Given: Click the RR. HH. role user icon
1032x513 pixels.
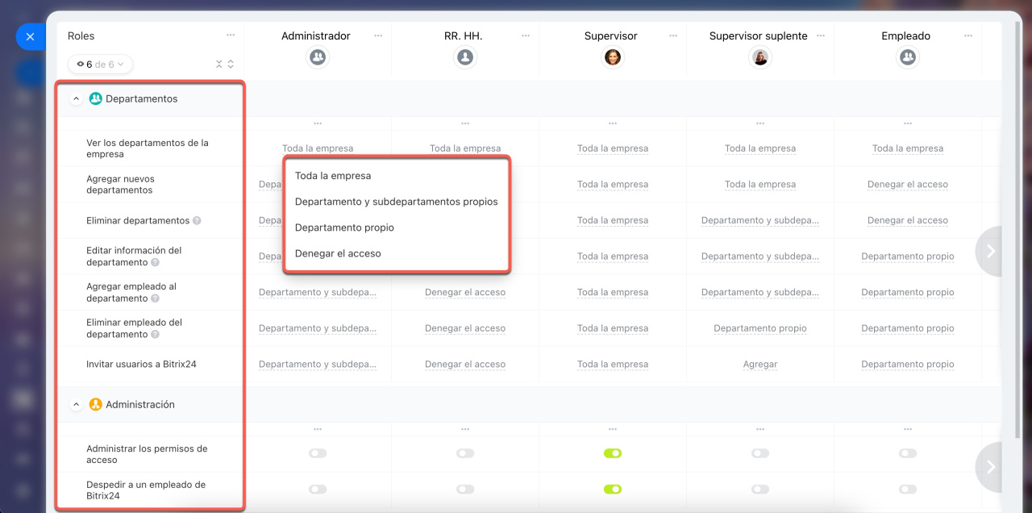Looking at the screenshot, I should click(465, 57).
